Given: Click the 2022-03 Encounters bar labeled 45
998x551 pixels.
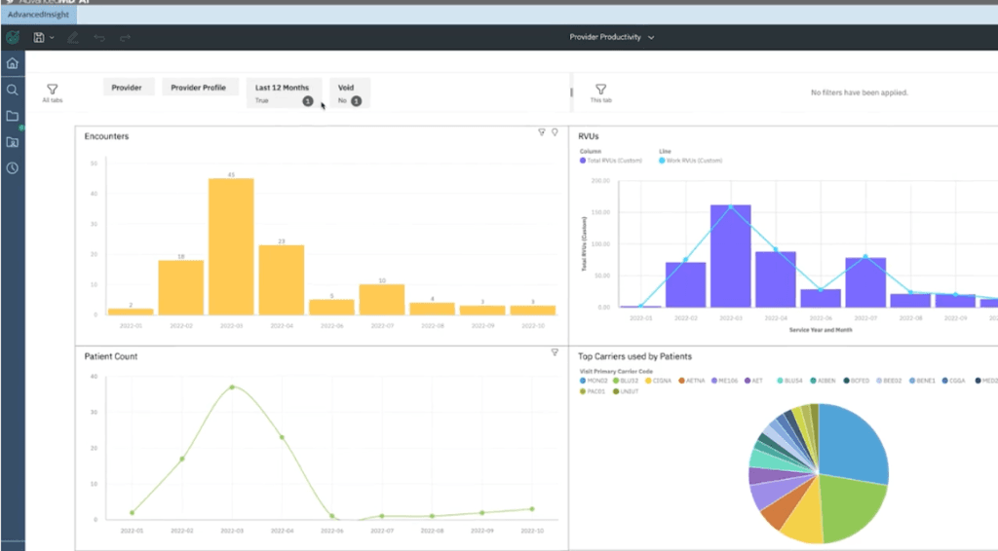Looking at the screenshot, I should coord(231,246).
